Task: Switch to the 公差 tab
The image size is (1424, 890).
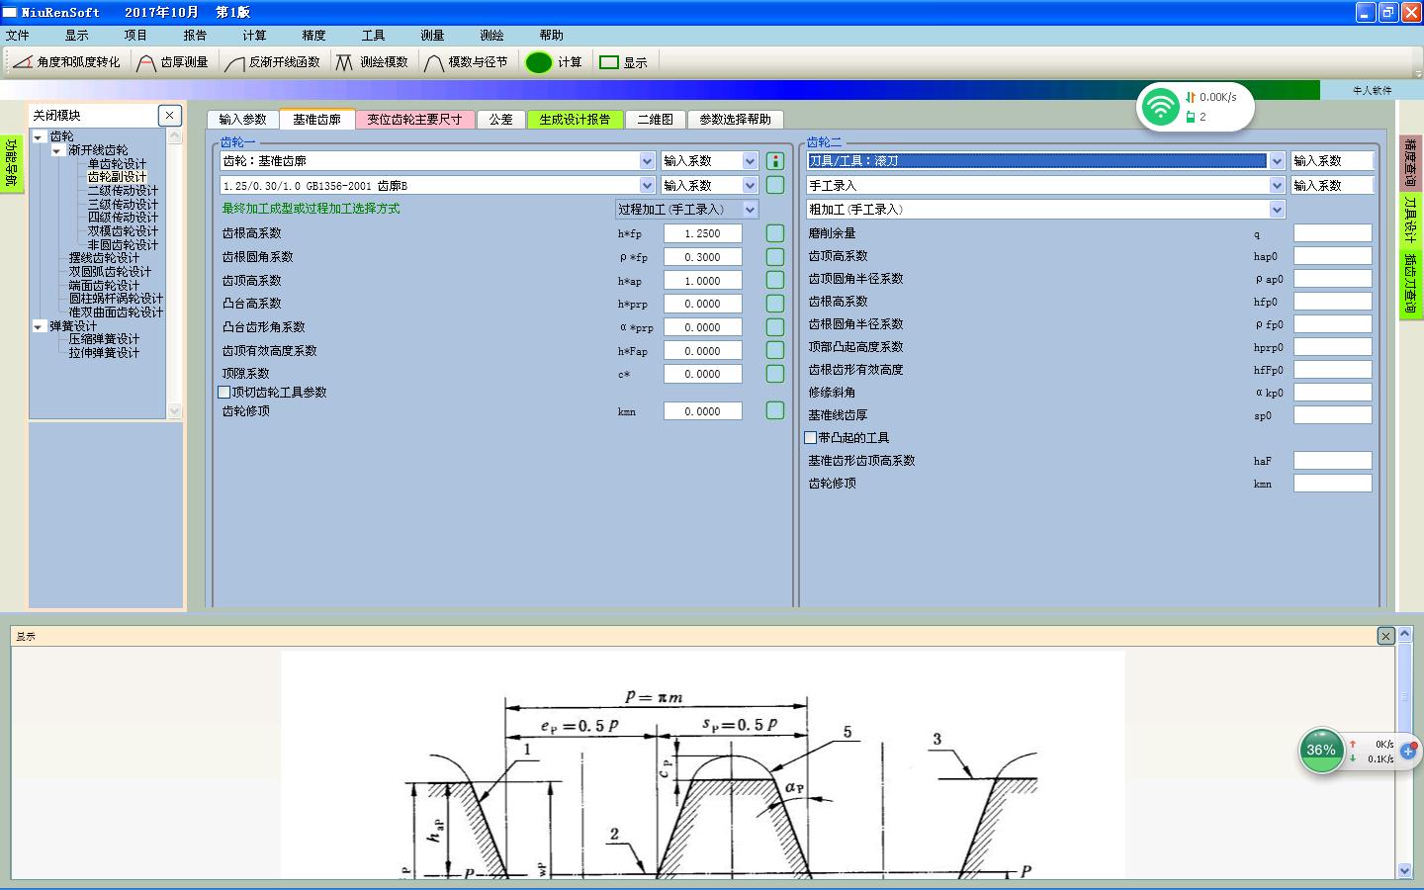Action: (500, 119)
